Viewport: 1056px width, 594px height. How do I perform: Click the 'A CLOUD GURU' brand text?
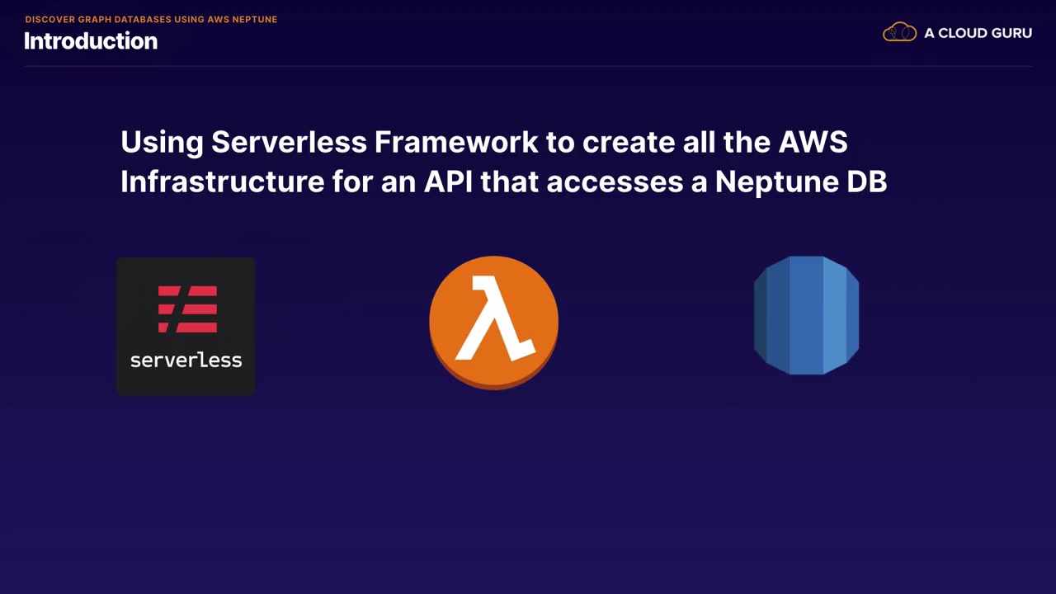pyautogui.click(x=978, y=33)
